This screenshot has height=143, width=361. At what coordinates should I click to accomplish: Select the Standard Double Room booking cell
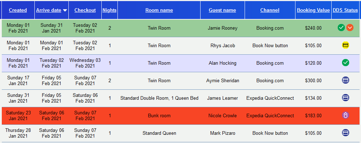click(159, 98)
